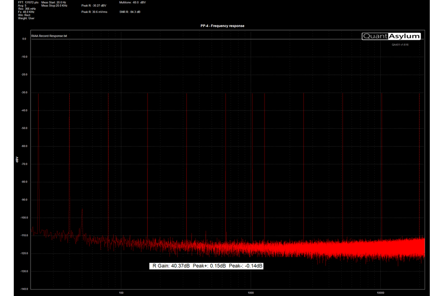Click the Peak R 30.6 mVrms value
The image size is (444, 296).
tap(95, 12)
